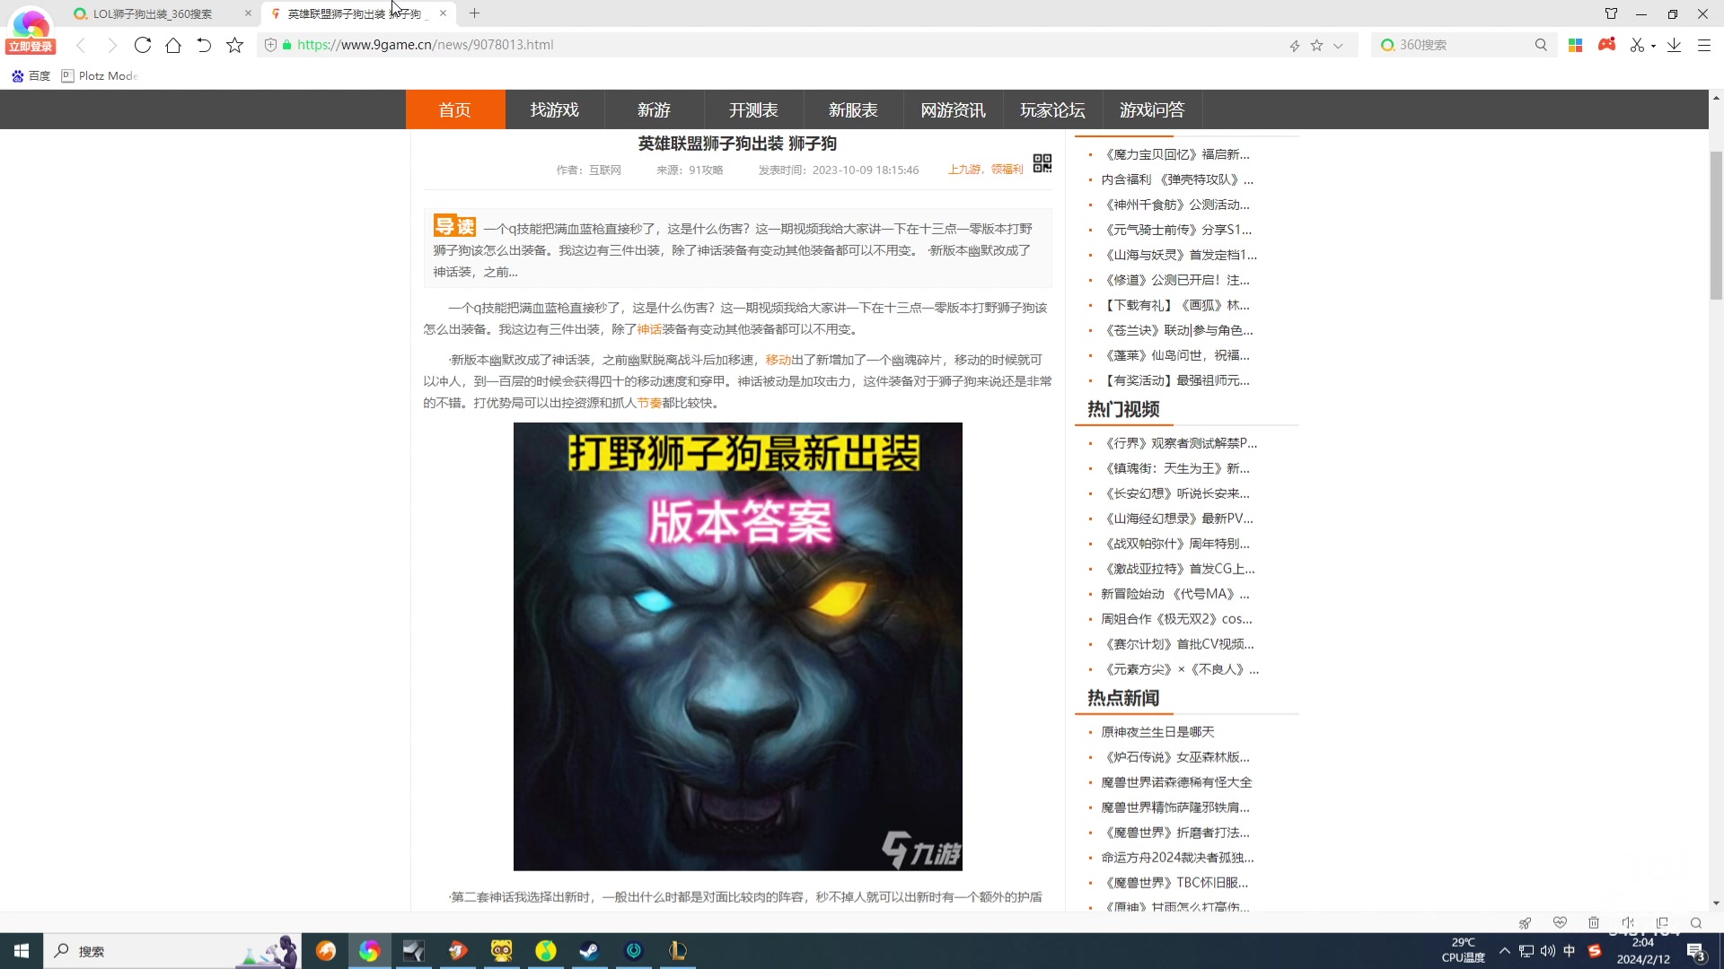Open the 玩家论坛 menu item
The height and width of the screenshot is (969, 1724).
click(1052, 109)
